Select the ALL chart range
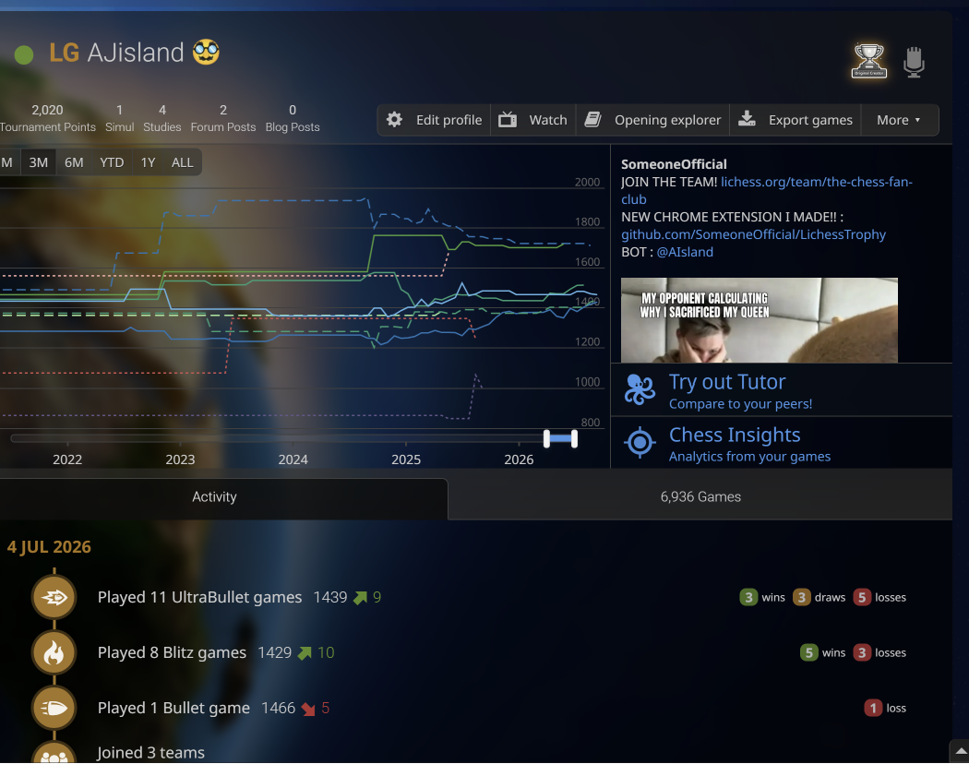 [x=183, y=162]
